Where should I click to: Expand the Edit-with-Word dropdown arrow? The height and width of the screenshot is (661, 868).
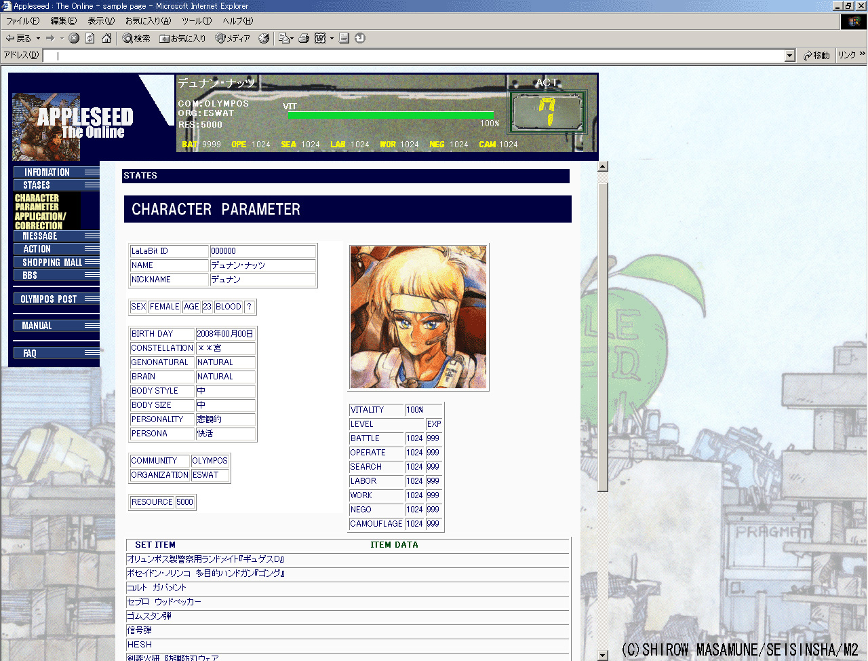(332, 39)
